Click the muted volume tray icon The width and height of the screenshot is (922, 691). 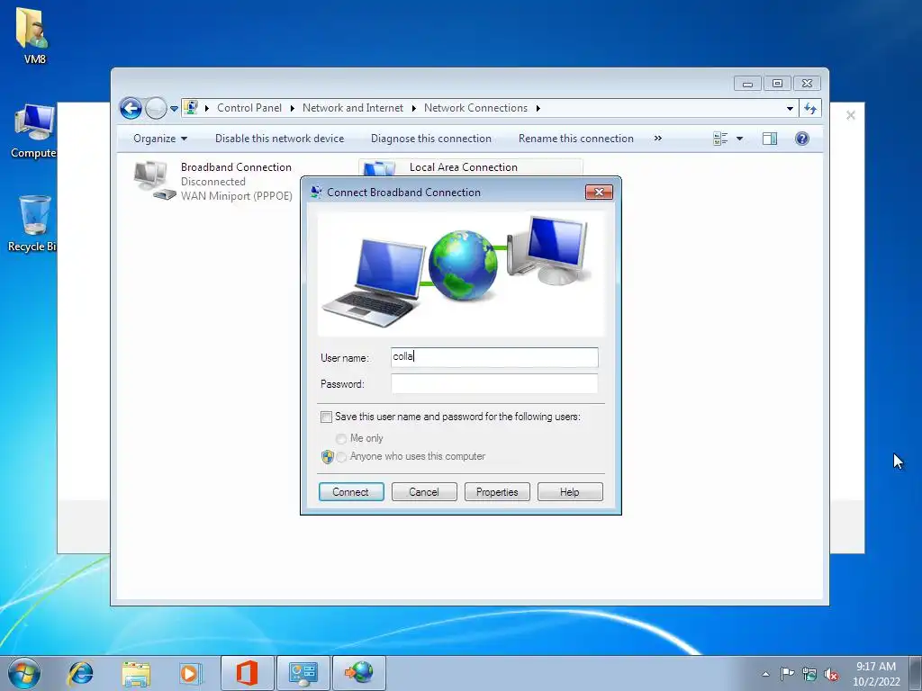pos(831,674)
